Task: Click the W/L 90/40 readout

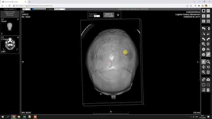Action: click(26, 113)
